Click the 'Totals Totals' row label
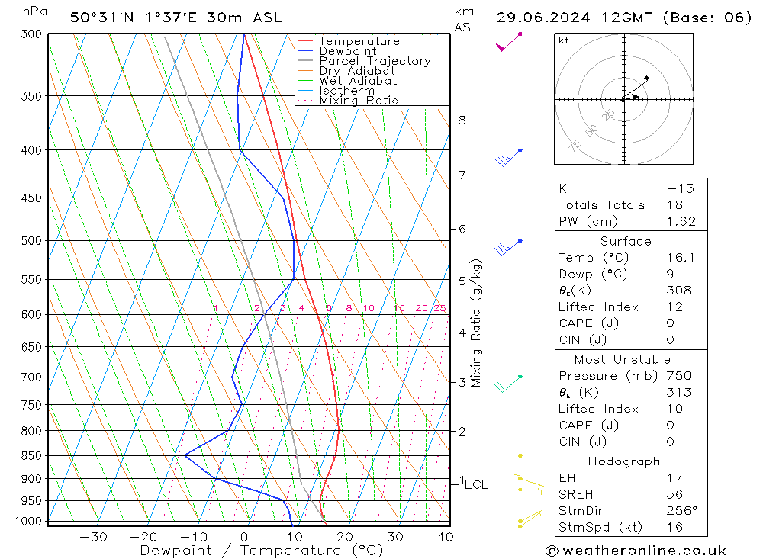Image resolution: width=763 pixels, height=559 pixels. pyautogui.click(x=601, y=205)
